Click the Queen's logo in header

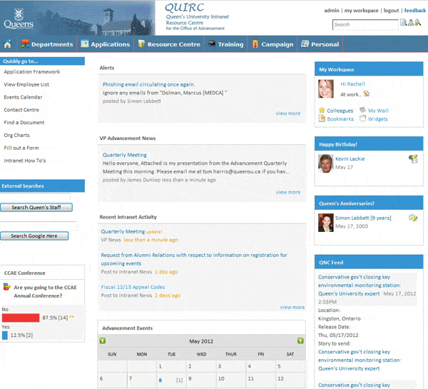pyautogui.click(x=19, y=19)
